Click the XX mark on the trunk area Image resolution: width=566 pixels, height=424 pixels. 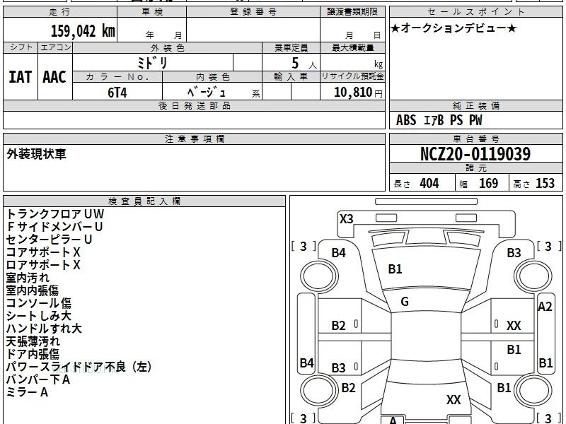coord(454,399)
